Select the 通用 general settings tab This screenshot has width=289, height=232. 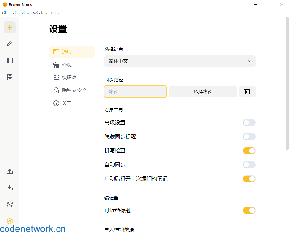(72, 52)
